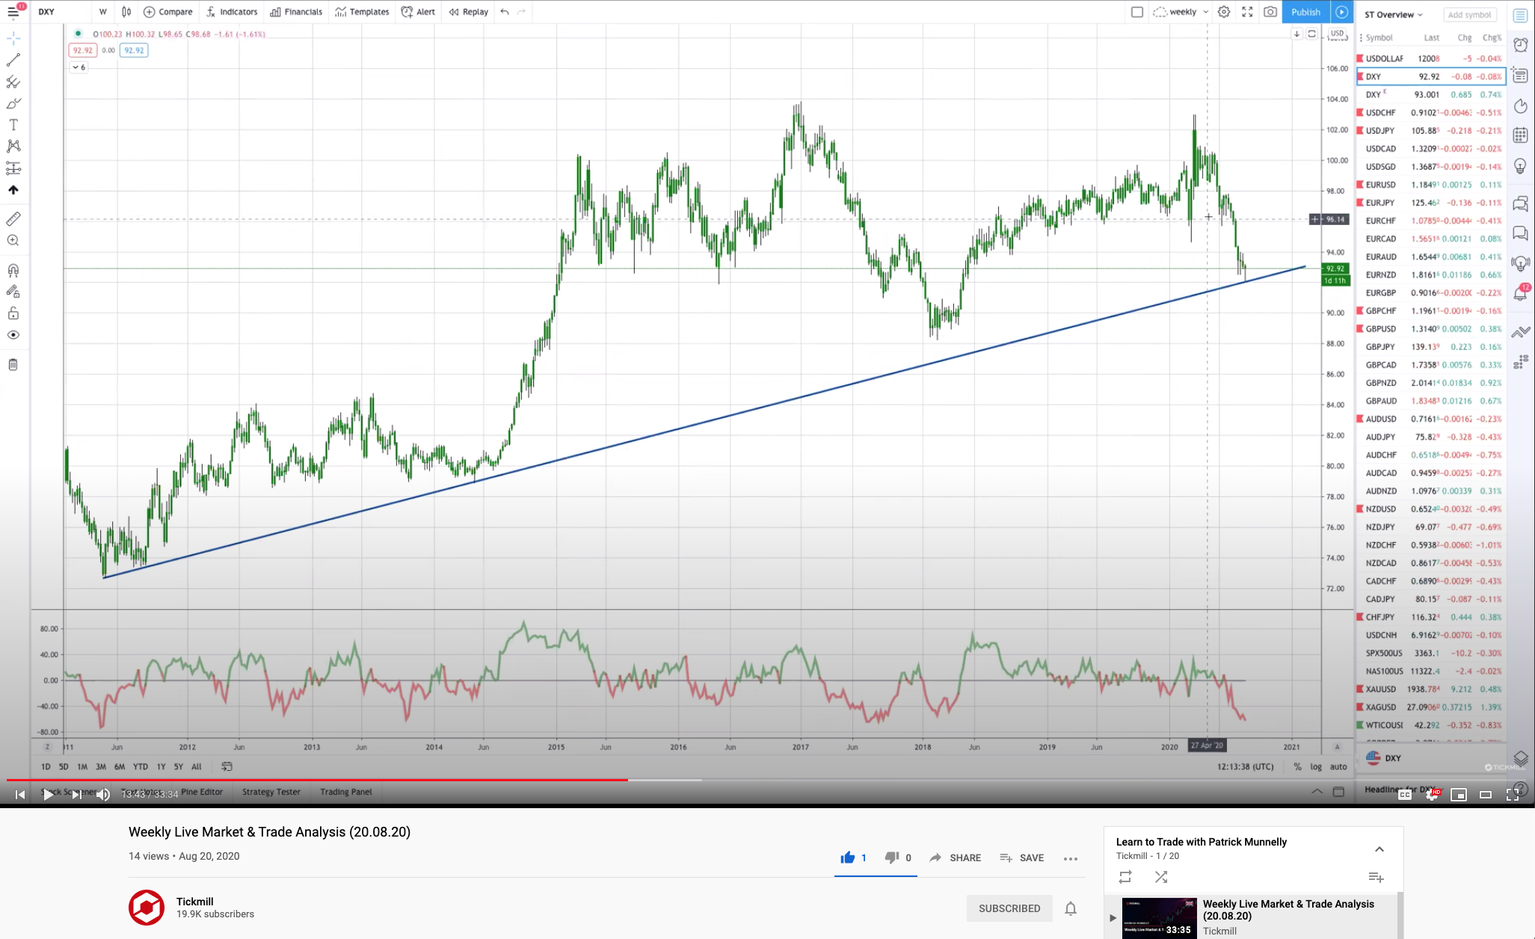Click the SAVE to playlist button
This screenshot has width=1535, height=939.
(1022, 858)
